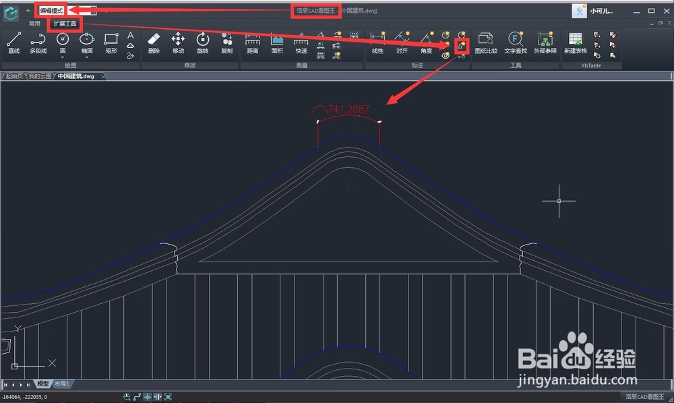The width and height of the screenshot is (674, 403).
Task: Start the 距离 distance measurement
Action: coord(252,44)
